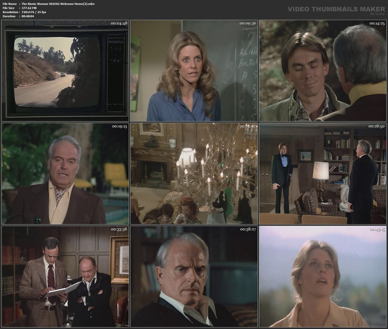The width and height of the screenshot is (388, 329).
Task: Click the 00:04:48 timestamp label
Action: pyautogui.click(x=119, y=23)
